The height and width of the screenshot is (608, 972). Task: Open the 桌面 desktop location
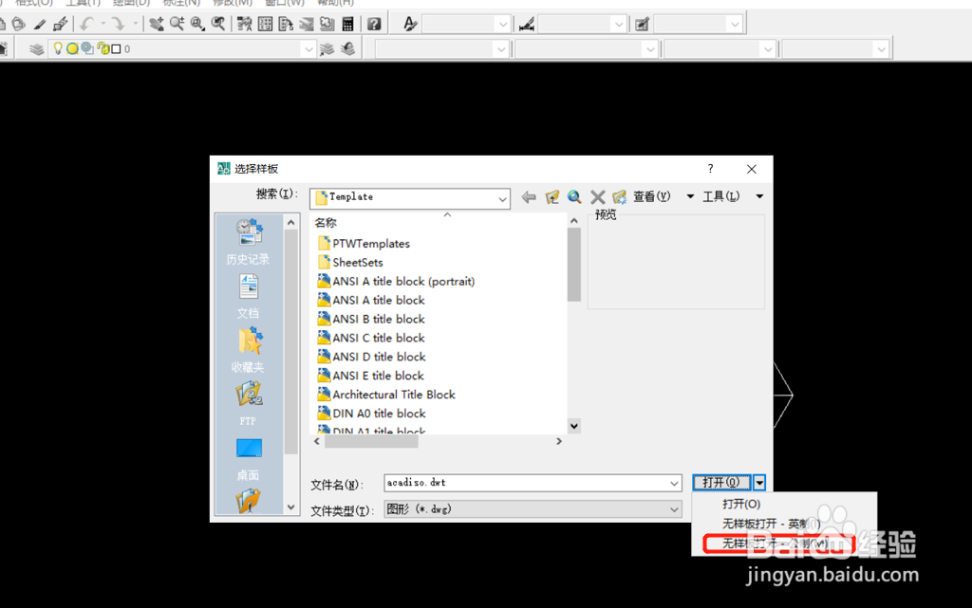coord(248,459)
